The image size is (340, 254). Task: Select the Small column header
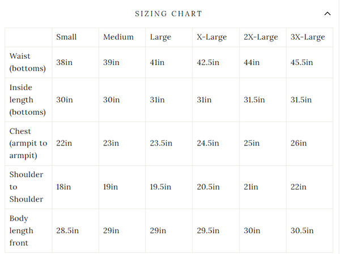(66, 37)
